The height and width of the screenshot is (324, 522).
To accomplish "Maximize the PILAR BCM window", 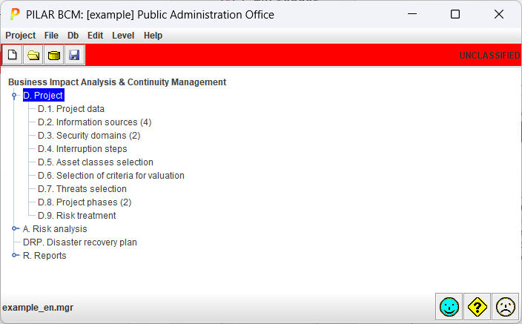I will point(455,14).
